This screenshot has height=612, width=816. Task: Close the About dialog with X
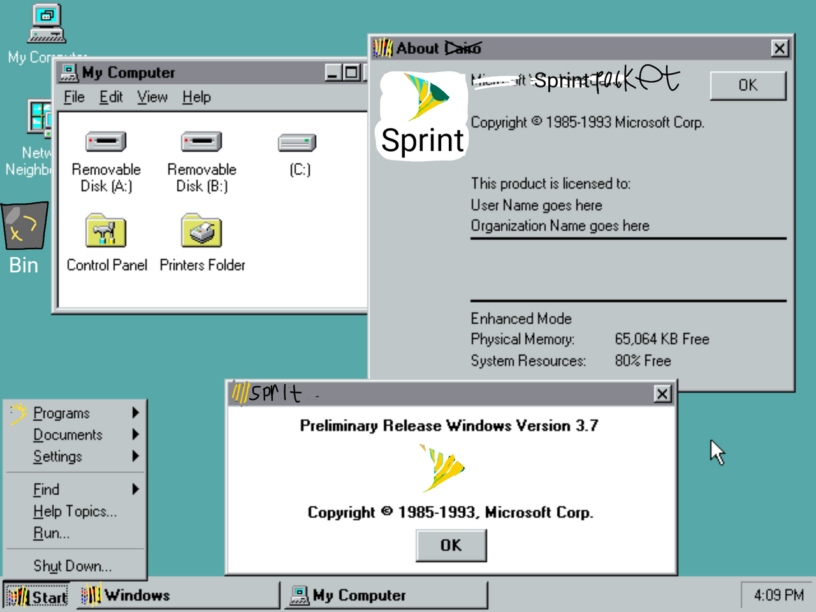779,48
